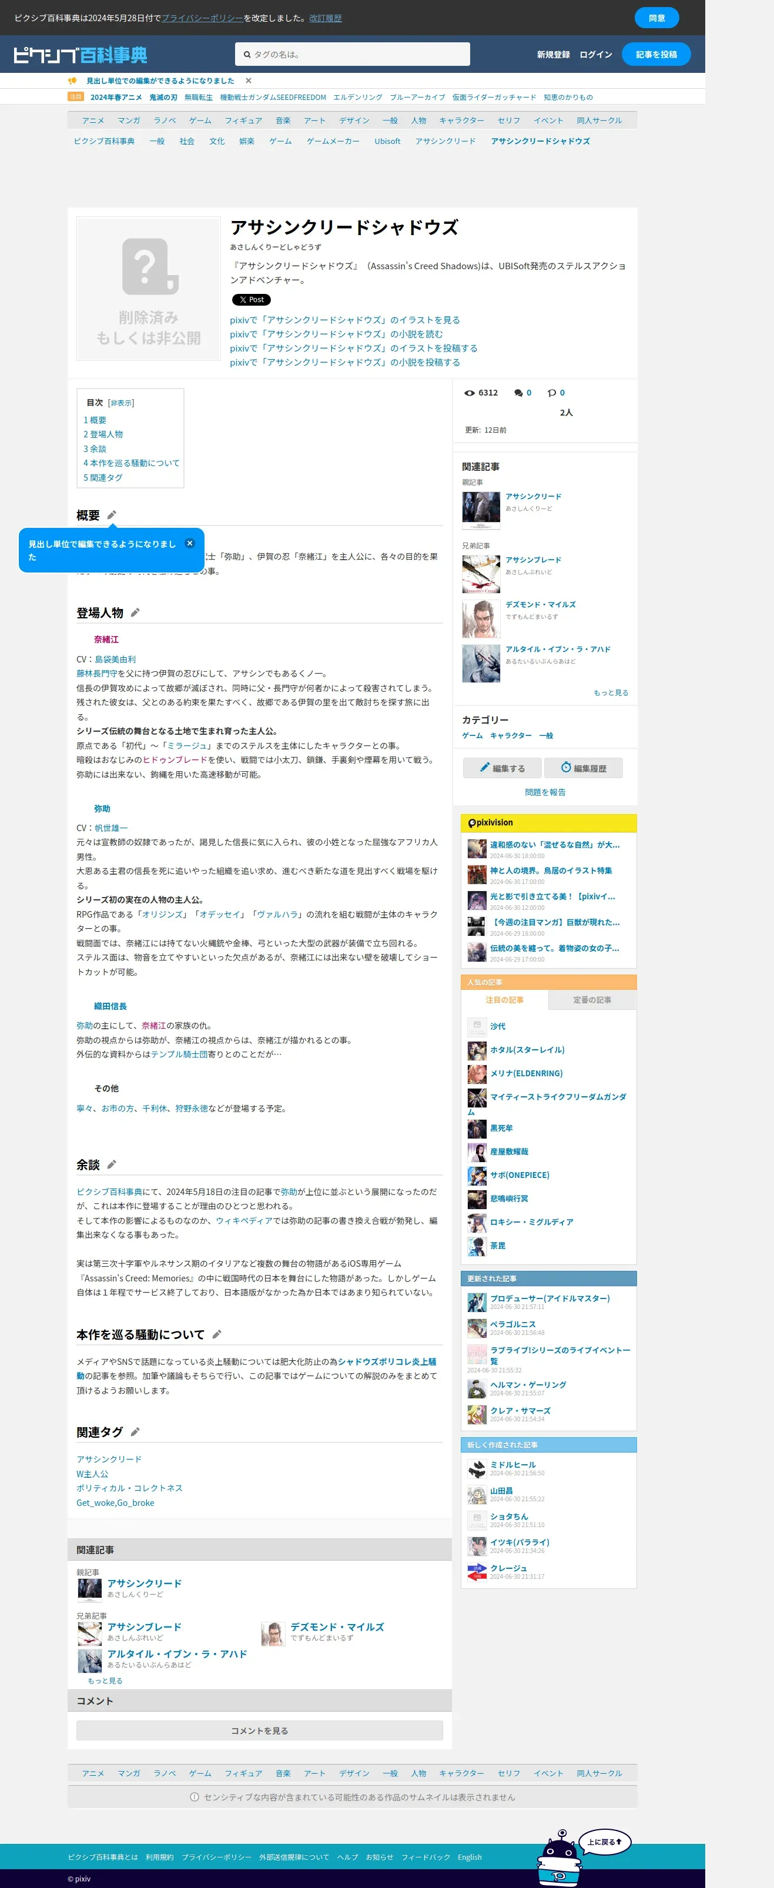Click the tag search input field
774x1888 pixels.
coord(353,54)
